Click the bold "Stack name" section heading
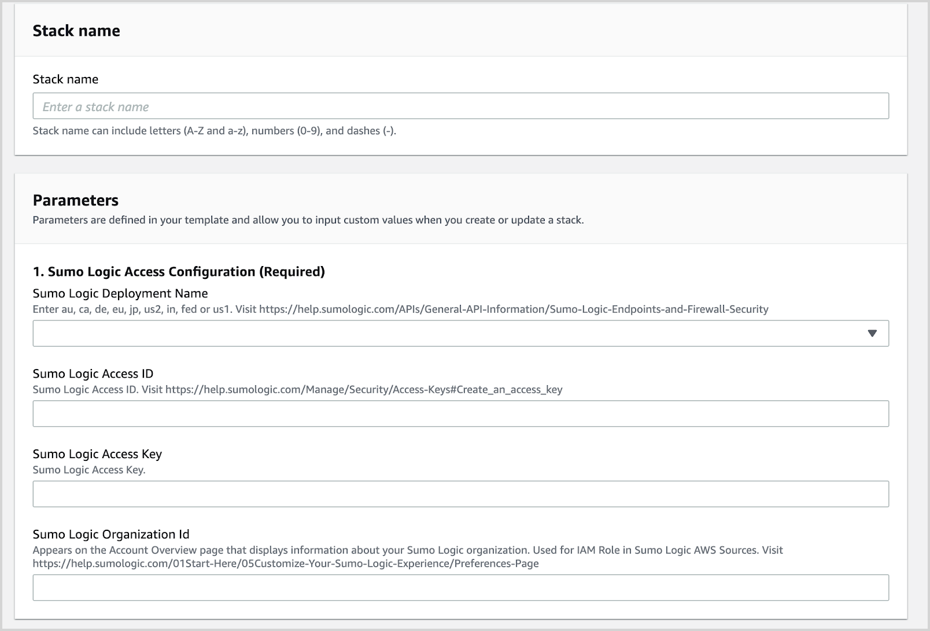 76,31
